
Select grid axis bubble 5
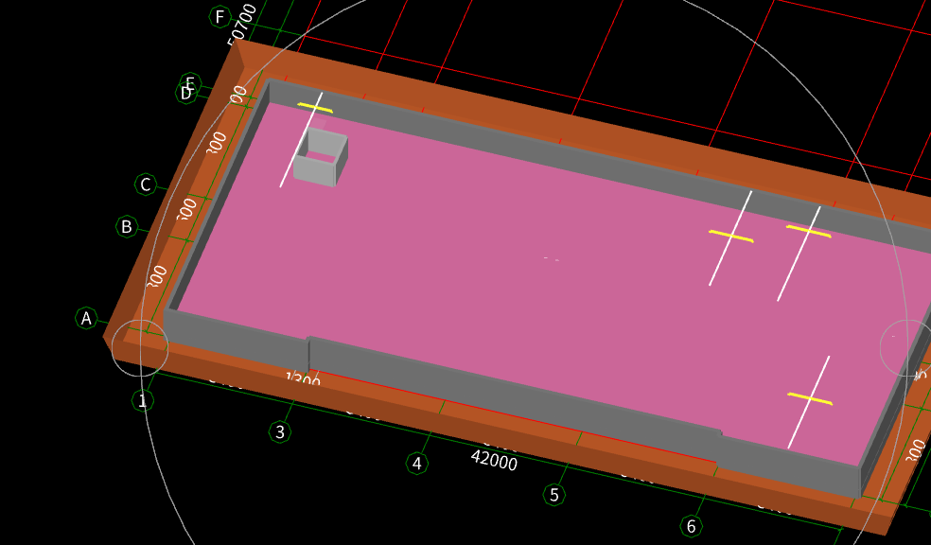click(x=554, y=495)
